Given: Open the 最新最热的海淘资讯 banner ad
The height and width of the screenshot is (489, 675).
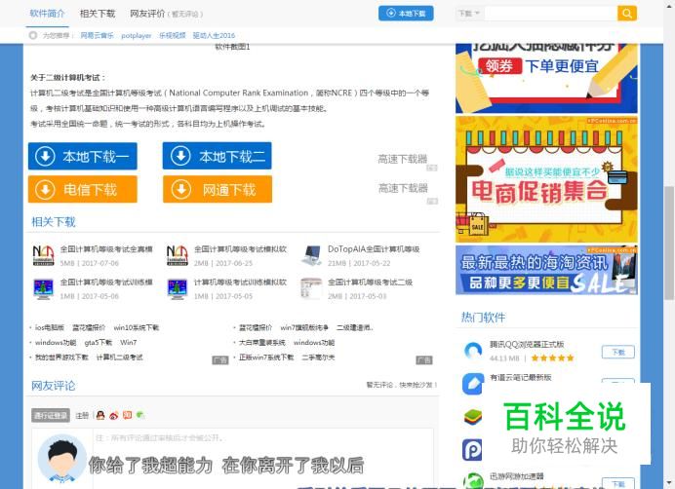Looking at the screenshot, I should pyautogui.click(x=546, y=270).
